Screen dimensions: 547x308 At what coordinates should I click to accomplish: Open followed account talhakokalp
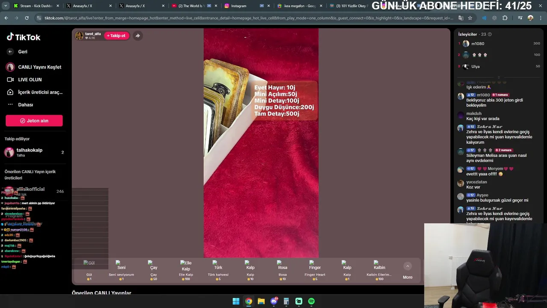pyautogui.click(x=34, y=152)
